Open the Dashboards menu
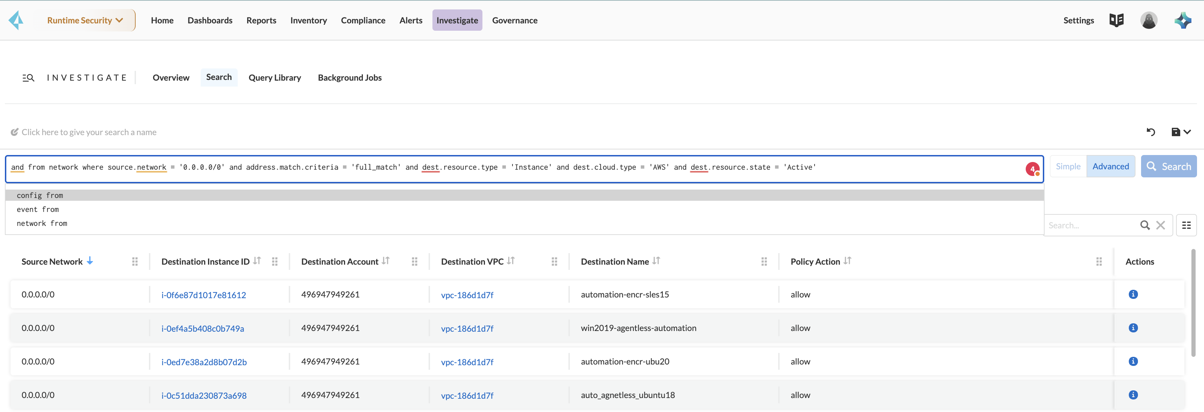Image resolution: width=1204 pixels, height=412 pixels. pos(210,21)
